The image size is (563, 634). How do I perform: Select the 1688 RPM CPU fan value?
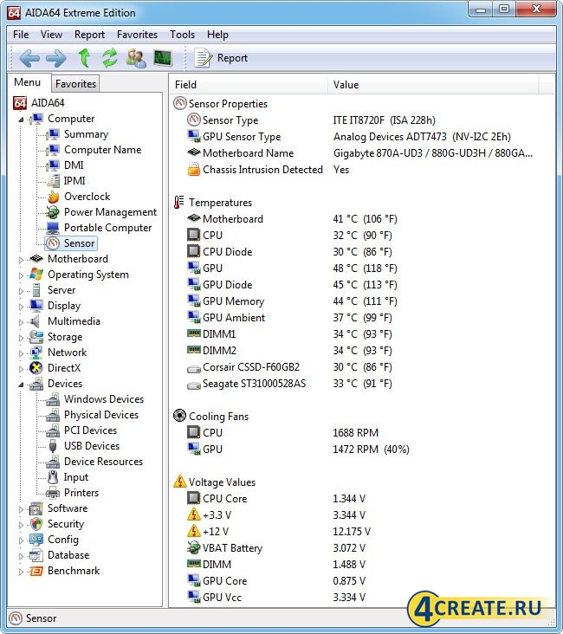pyautogui.click(x=355, y=433)
